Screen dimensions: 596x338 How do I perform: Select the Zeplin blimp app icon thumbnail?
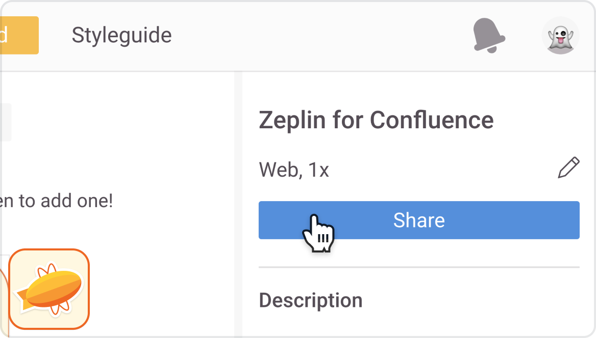(x=49, y=289)
